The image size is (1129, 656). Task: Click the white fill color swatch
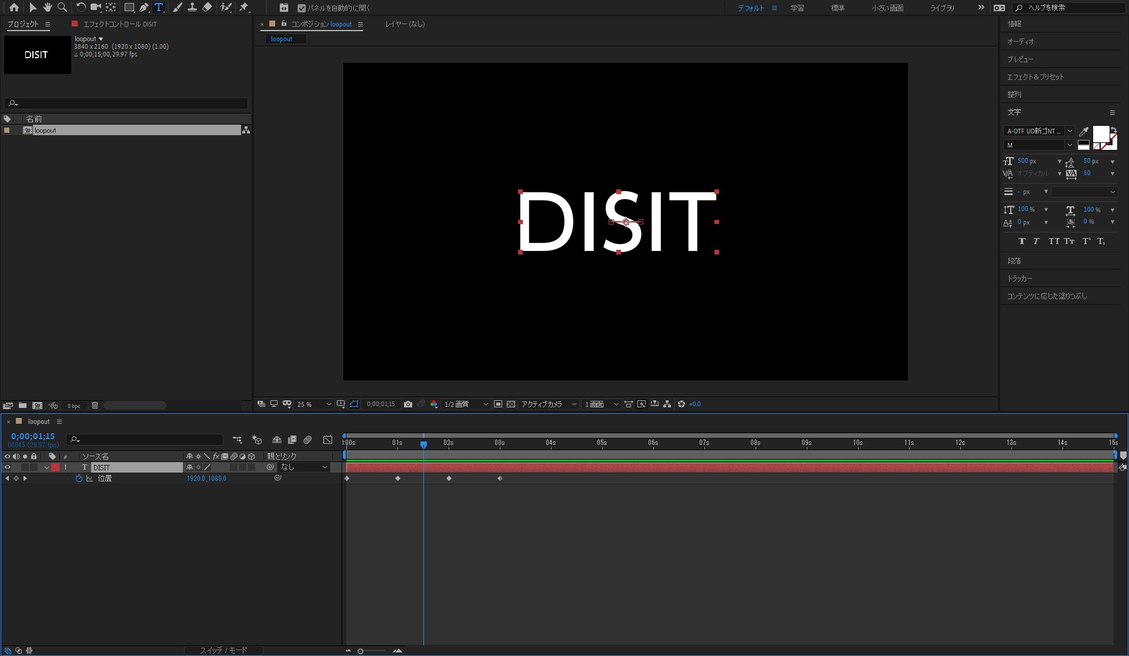pos(1101,133)
